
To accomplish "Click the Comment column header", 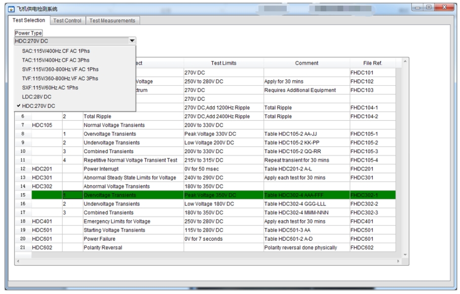I will click(306, 63).
